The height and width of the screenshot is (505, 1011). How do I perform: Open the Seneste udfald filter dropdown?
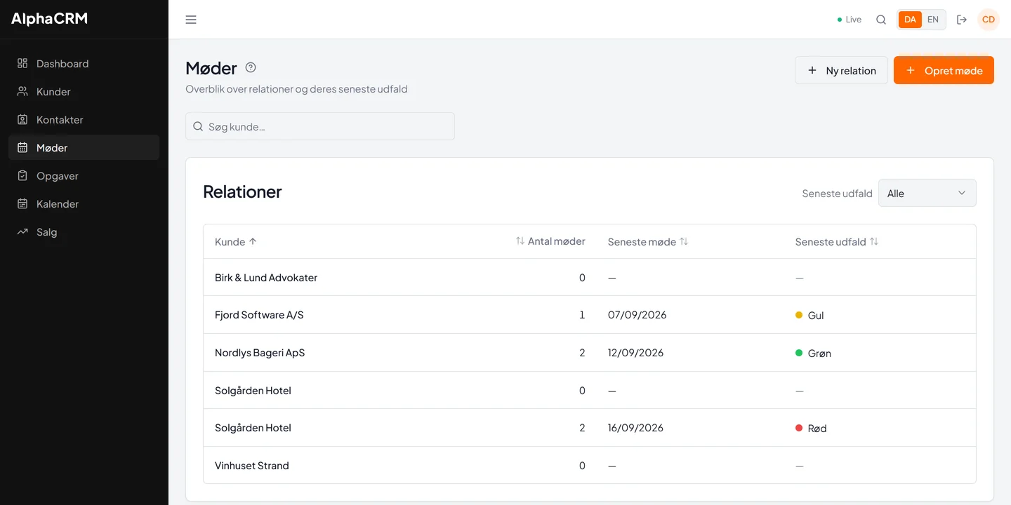click(x=927, y=193)
